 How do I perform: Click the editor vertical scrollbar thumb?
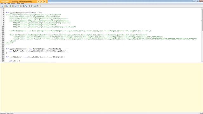[x=202, y=20]
